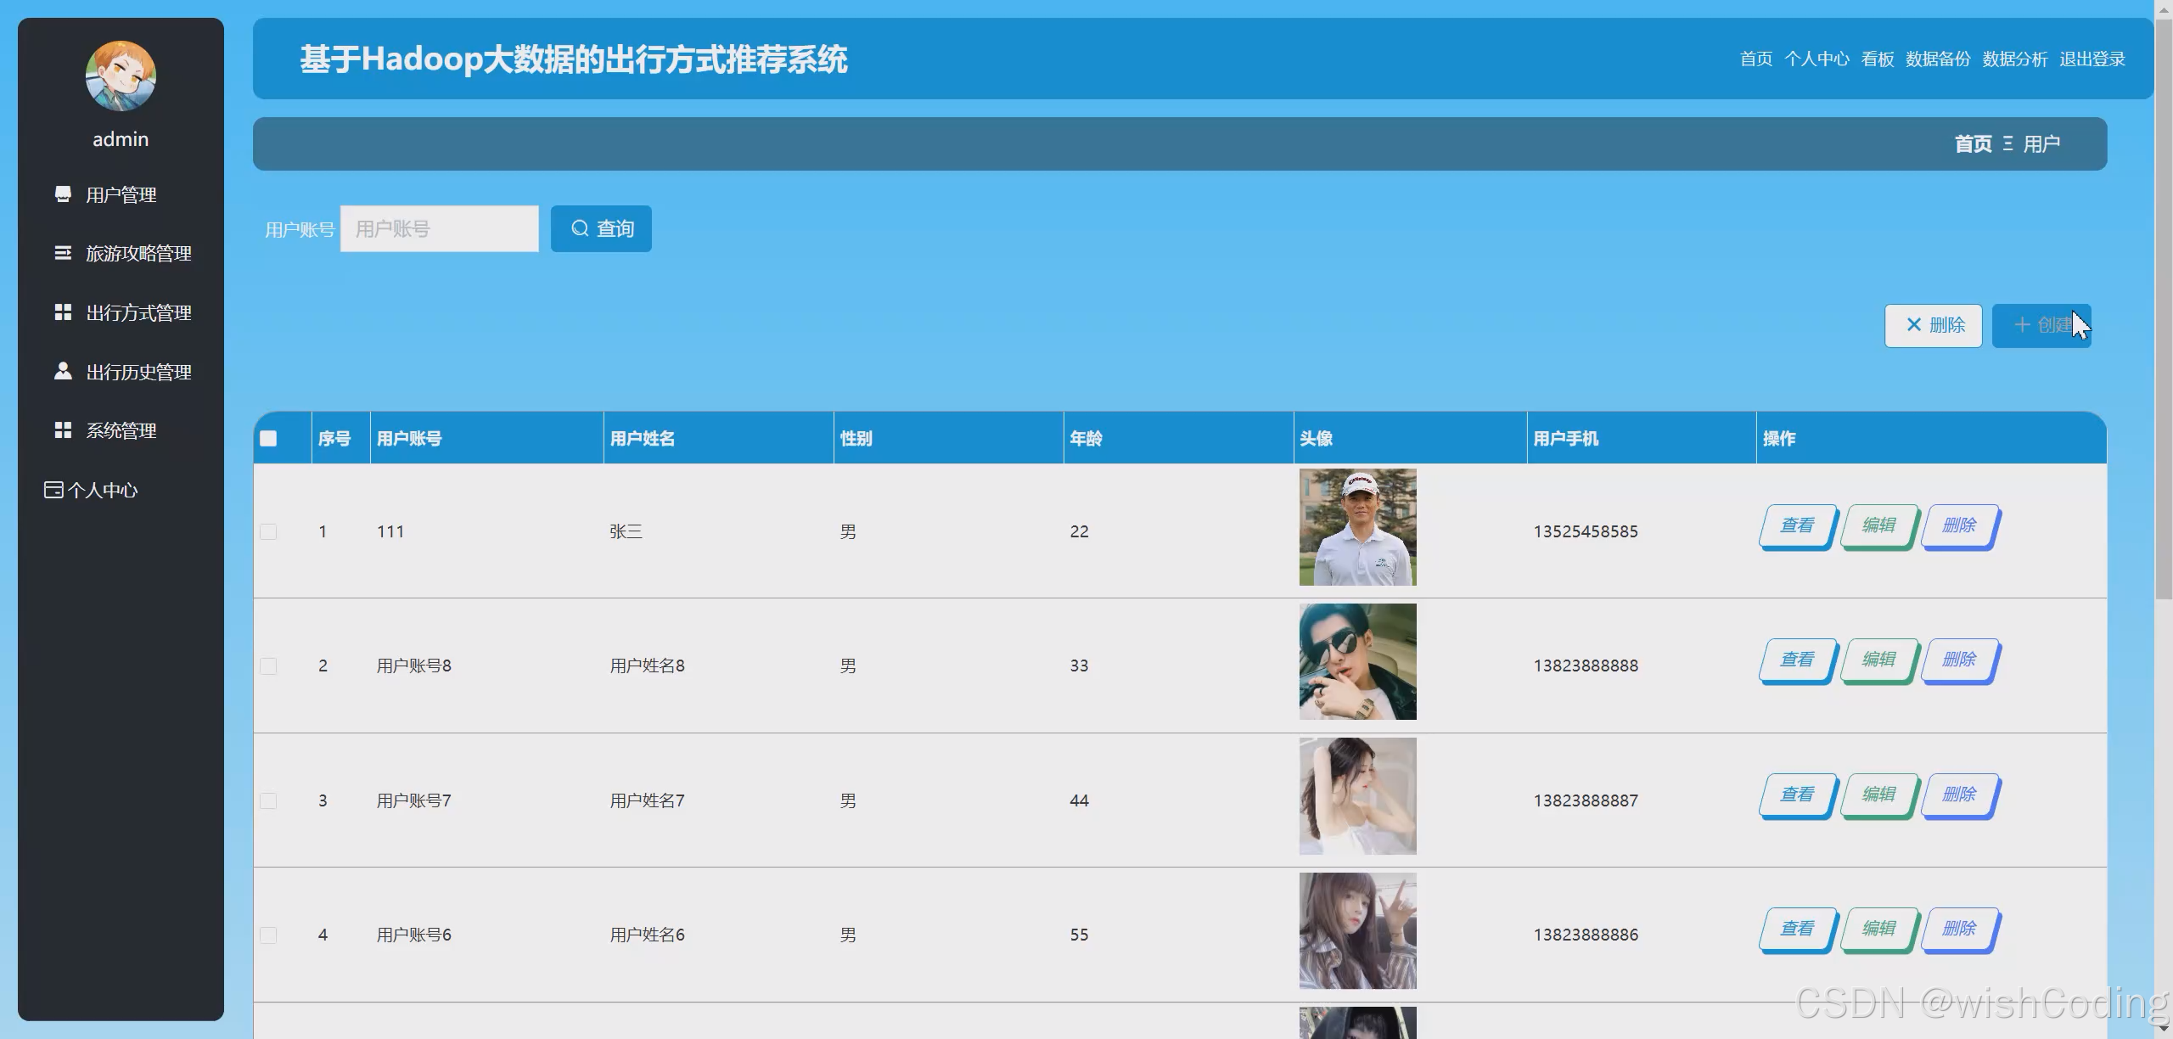Expand the 系统管理 sidebar menu

(121, 430)
